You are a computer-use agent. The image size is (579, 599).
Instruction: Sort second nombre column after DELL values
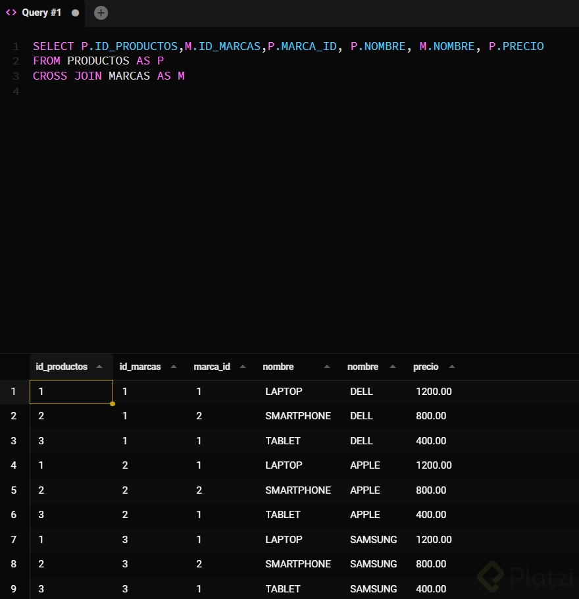coord(393,367)
